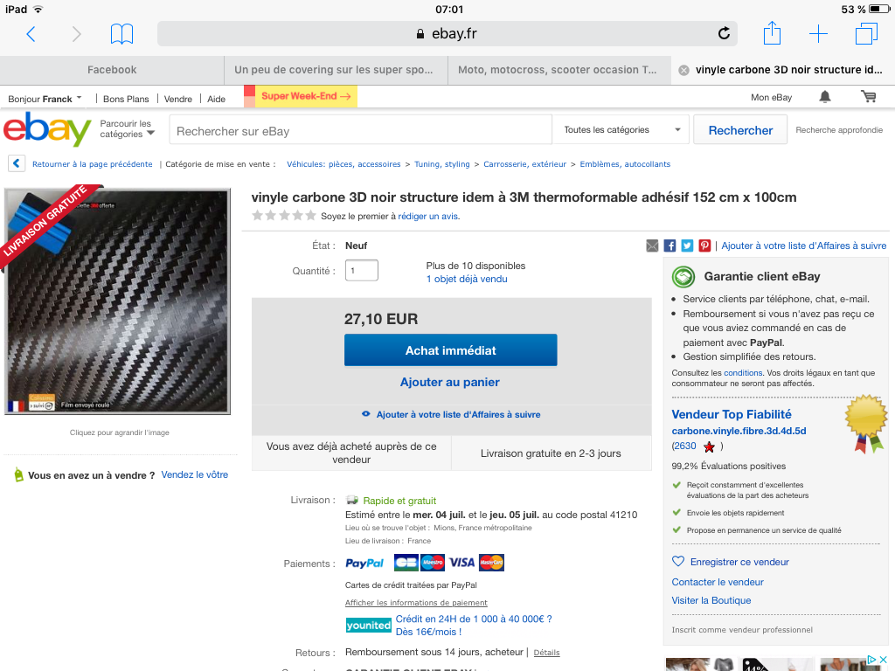Tap the Safari share icon
This screenshot has height=671, width=895.
pyautogui.click(x=772, y=32)
